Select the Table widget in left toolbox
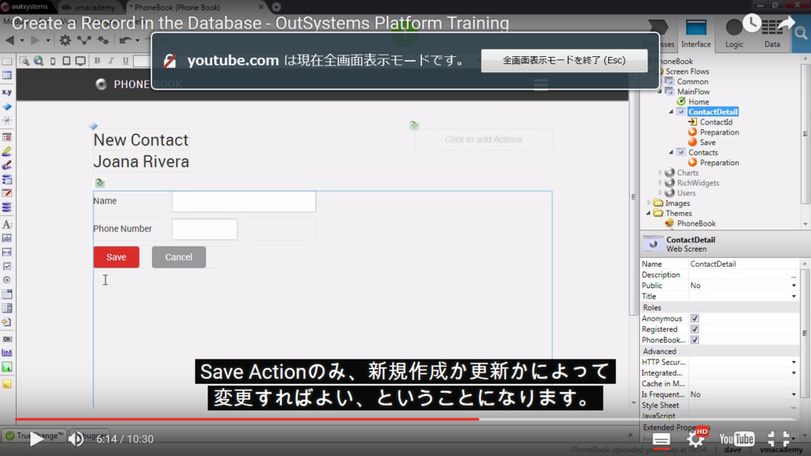Image resolution: width=811 pixels, height=456 pixels. click(x=6, y=75)
